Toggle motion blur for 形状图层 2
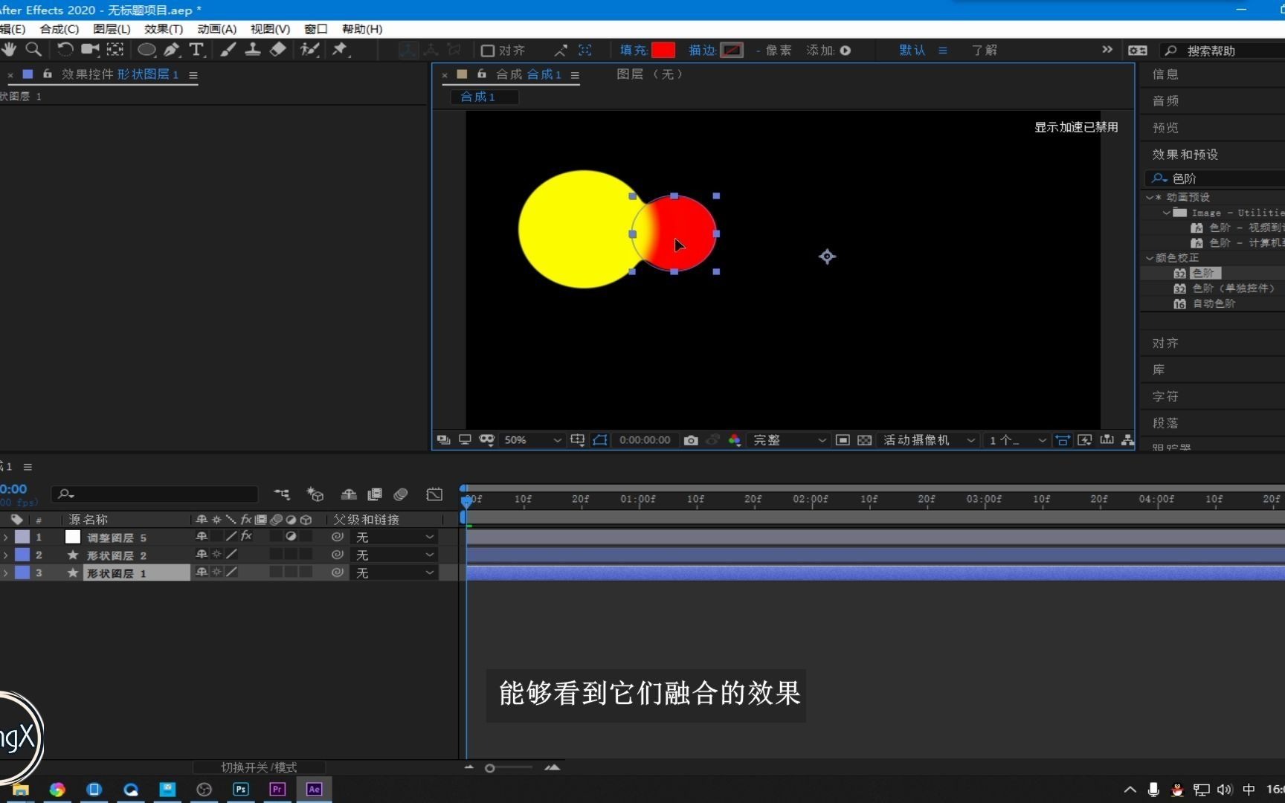 click(276, 555)
